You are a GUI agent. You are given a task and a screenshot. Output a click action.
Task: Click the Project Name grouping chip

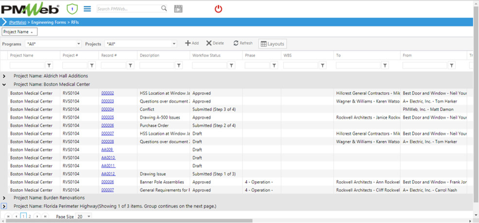pos(19,32)
